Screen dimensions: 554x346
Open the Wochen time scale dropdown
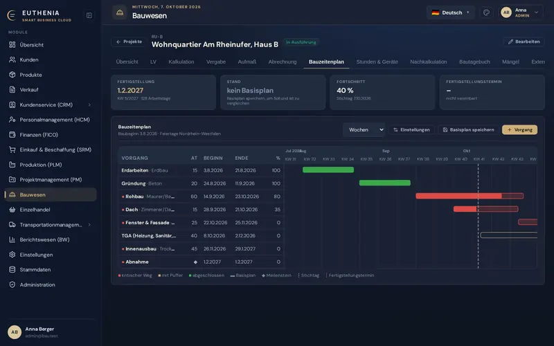(364, 130)
